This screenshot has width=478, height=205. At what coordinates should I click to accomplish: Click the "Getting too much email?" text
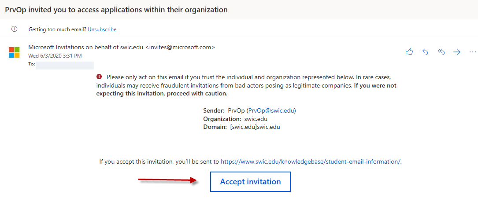click(x=57, y=29)
